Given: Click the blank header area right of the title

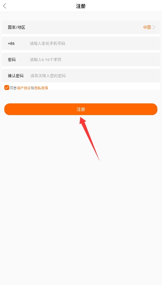Looking at the screenshot, I should tap(123, 6).
